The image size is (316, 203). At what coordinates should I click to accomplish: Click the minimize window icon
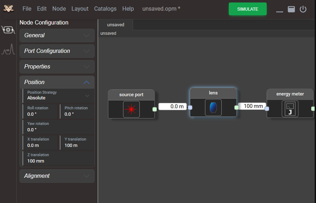279,12
